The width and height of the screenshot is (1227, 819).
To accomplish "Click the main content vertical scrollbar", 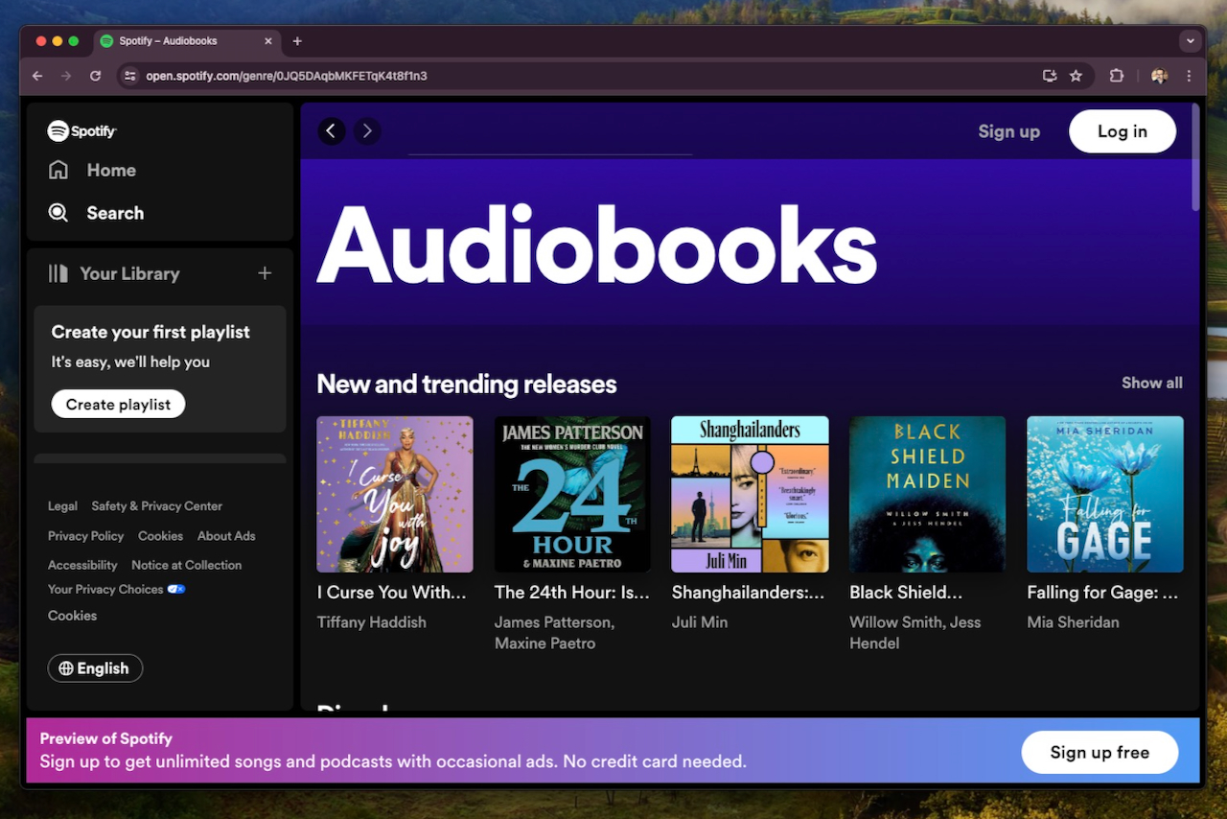I will click(1195, 158).
